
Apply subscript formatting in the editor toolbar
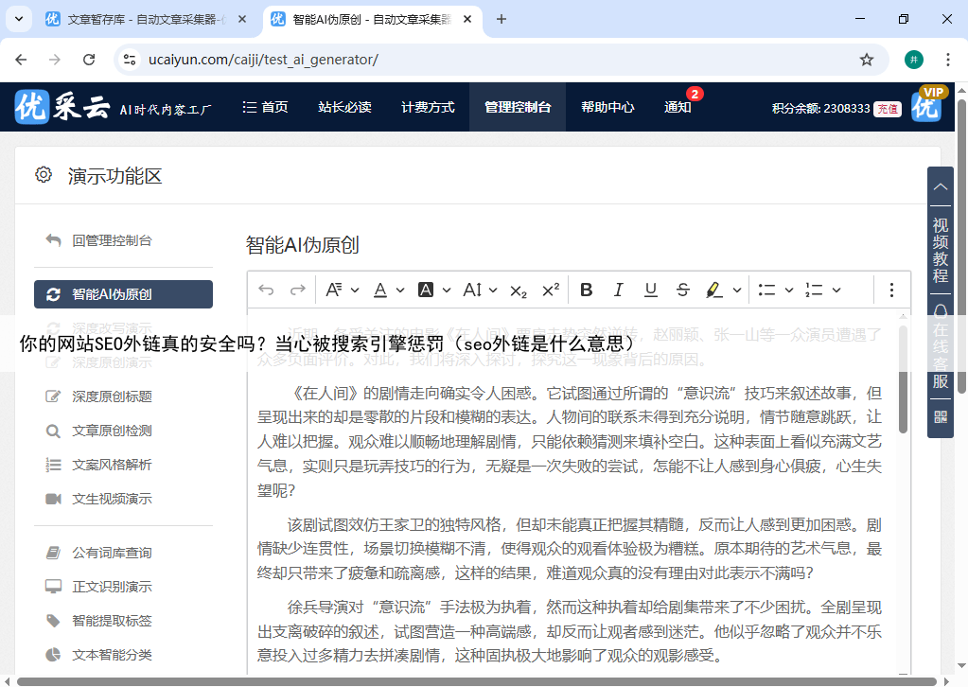[x=519, y=291]
